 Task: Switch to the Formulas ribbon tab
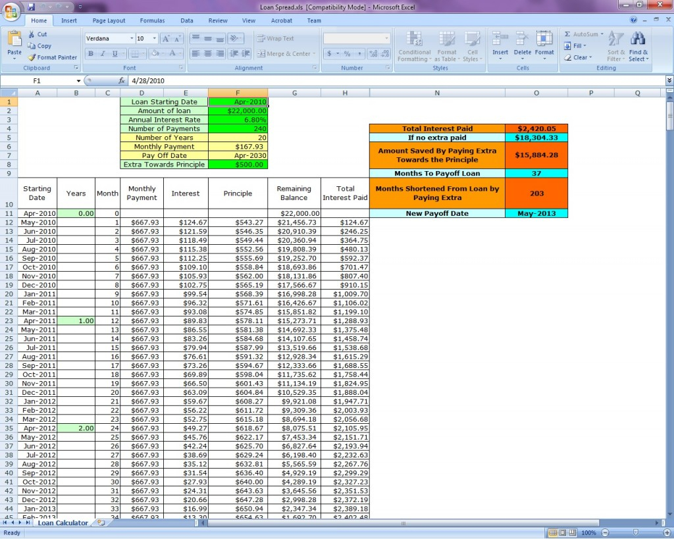pos(152,20)
